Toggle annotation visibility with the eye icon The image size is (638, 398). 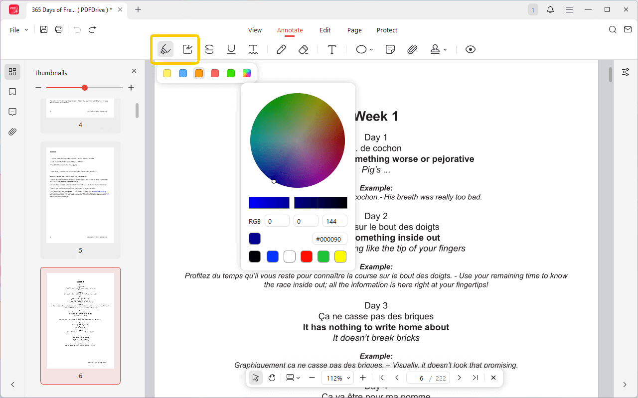click(470, 49)
